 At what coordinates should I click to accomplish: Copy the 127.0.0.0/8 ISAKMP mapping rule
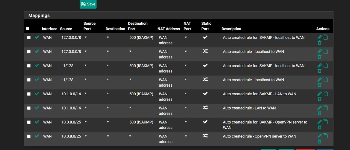coord(325,37)
